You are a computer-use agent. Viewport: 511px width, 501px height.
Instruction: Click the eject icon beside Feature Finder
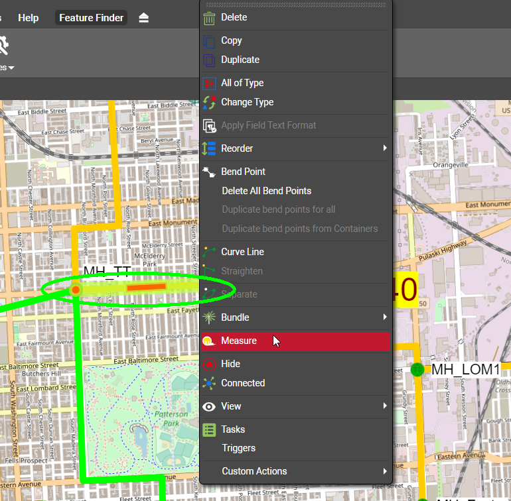coord(144,18)
